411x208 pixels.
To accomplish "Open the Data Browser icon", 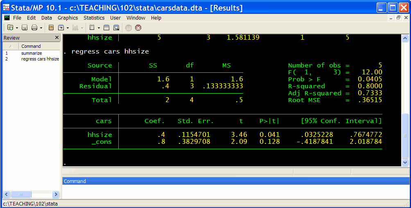I will click(116, 27).
